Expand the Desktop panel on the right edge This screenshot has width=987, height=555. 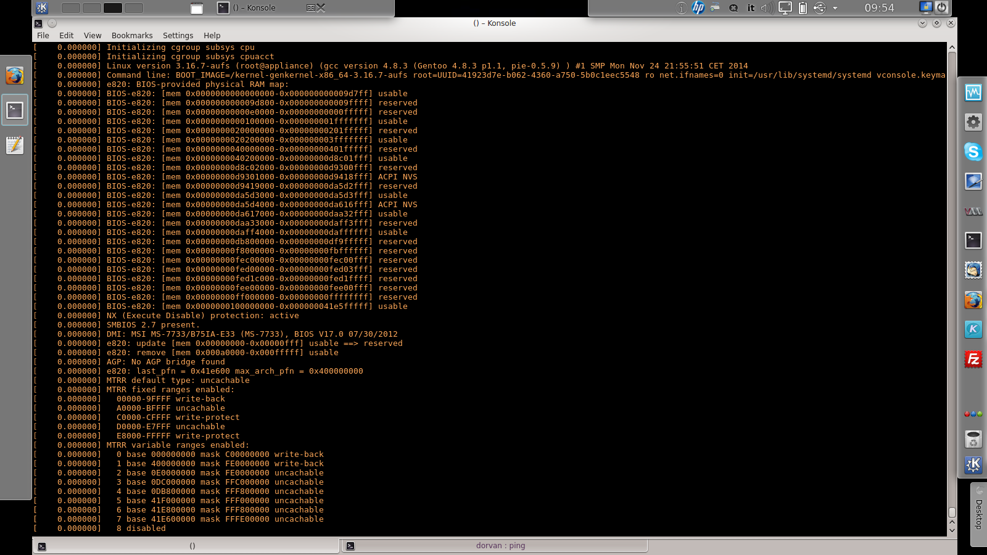980,512
